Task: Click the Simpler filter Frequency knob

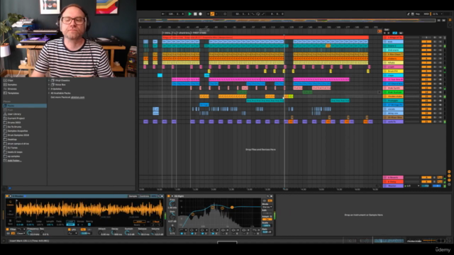Action: (x=29, y=233)
